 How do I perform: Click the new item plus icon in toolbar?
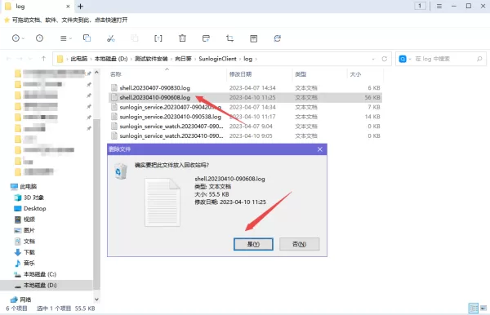[x=16, y=38]
